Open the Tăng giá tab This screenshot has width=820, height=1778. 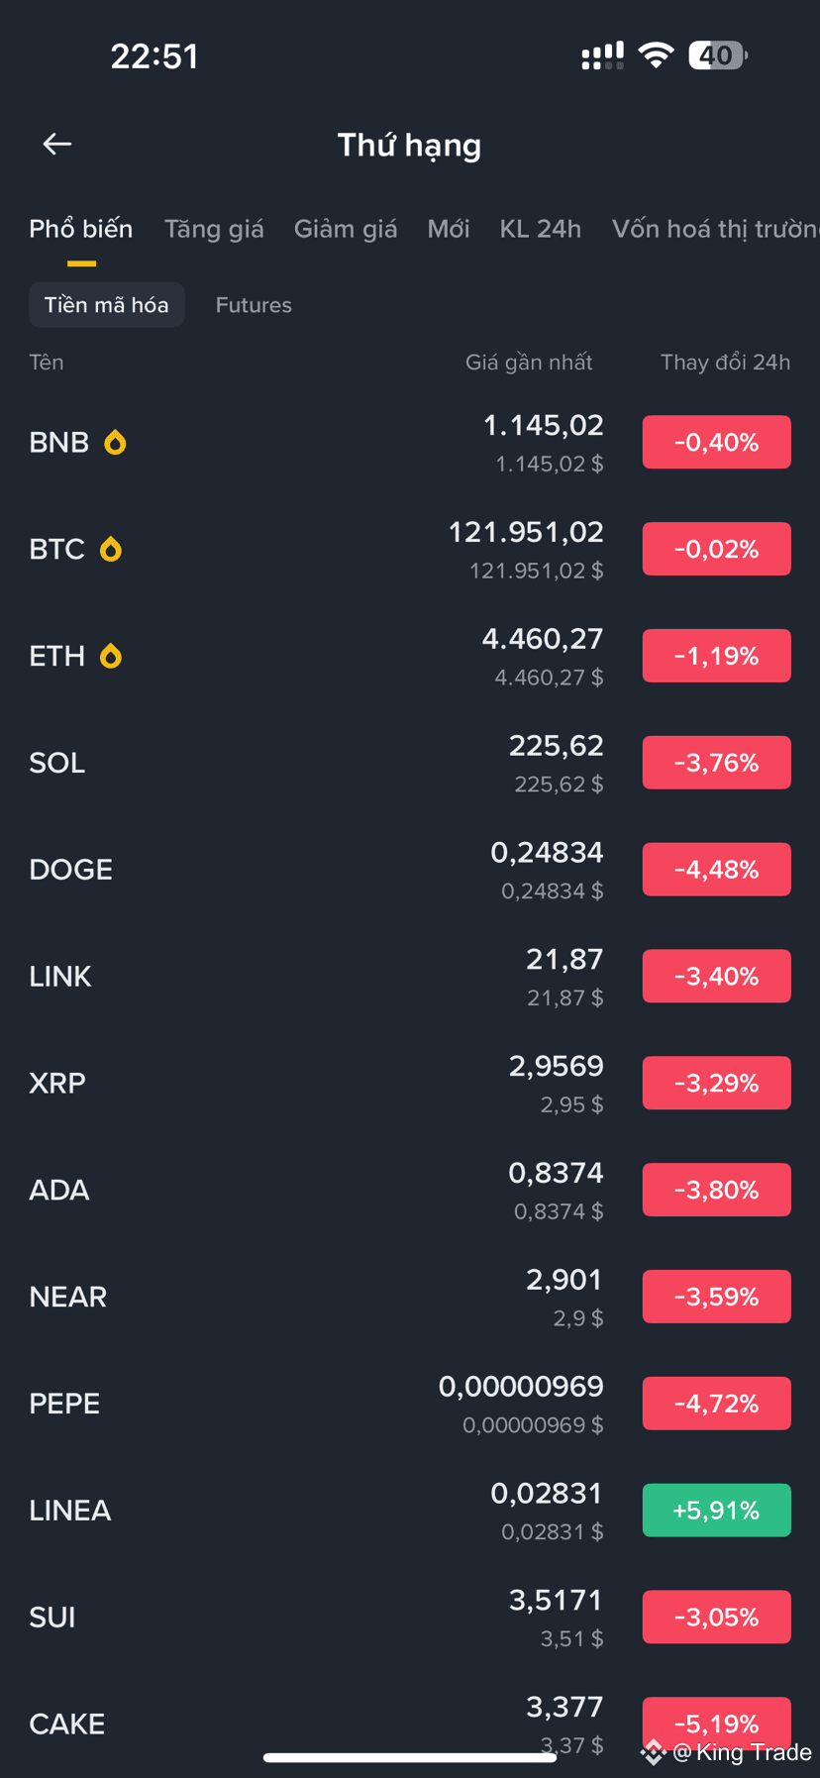[x=214, y=229]
